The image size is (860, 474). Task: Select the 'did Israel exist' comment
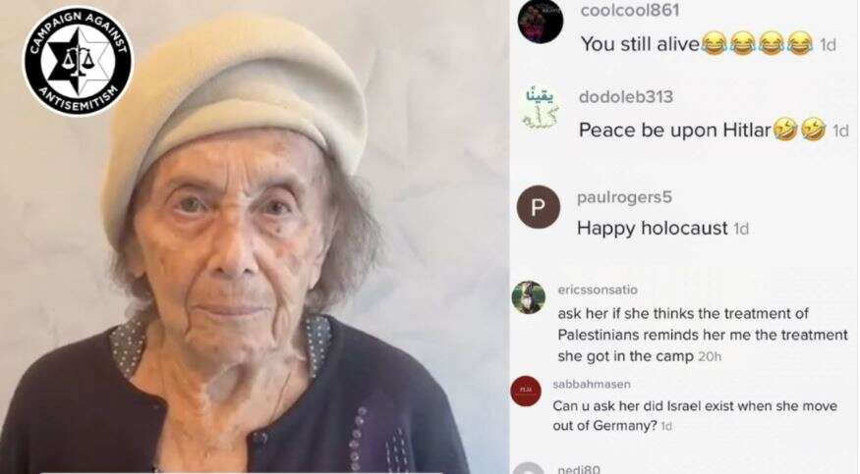pyautogui.click(x=695, y=415)
